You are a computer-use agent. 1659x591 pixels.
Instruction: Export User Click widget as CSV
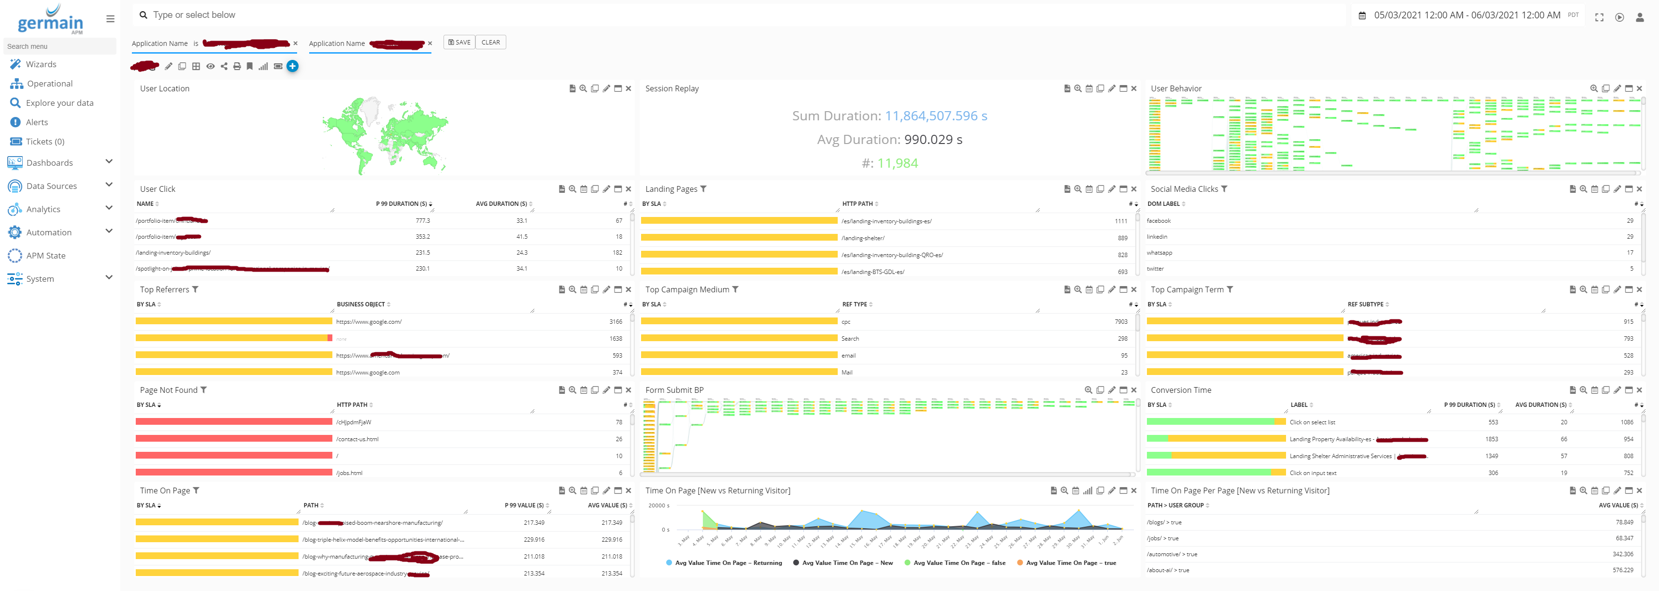[x=561, y=189]
